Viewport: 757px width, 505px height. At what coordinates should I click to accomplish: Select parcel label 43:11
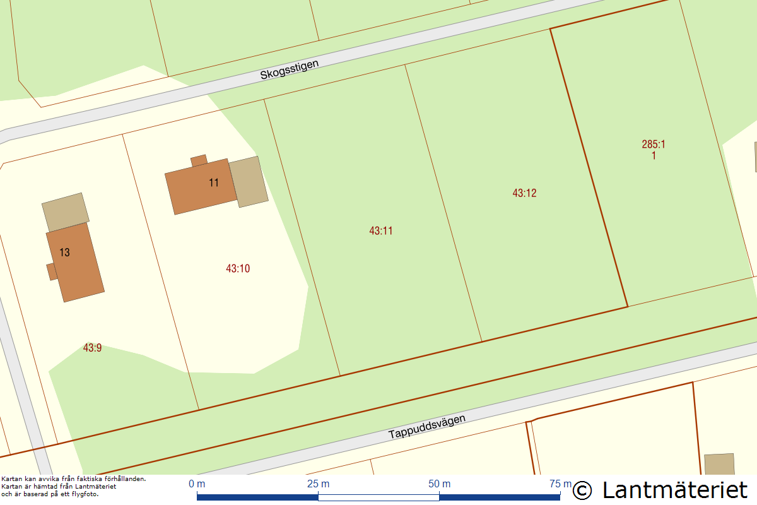point(381,230)
